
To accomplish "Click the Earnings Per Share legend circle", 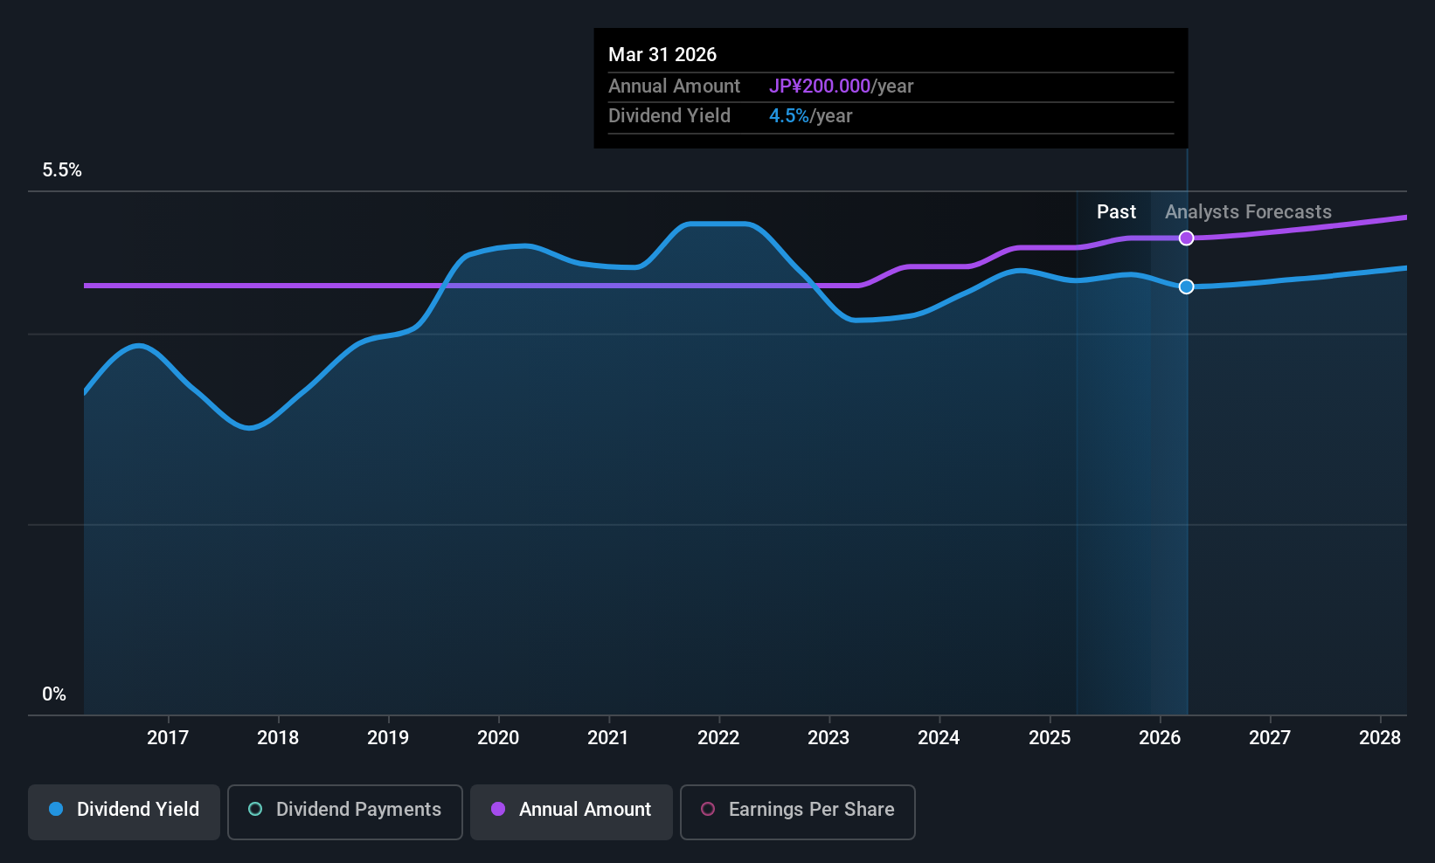I will pyautogui.click(x=708, y=809).
